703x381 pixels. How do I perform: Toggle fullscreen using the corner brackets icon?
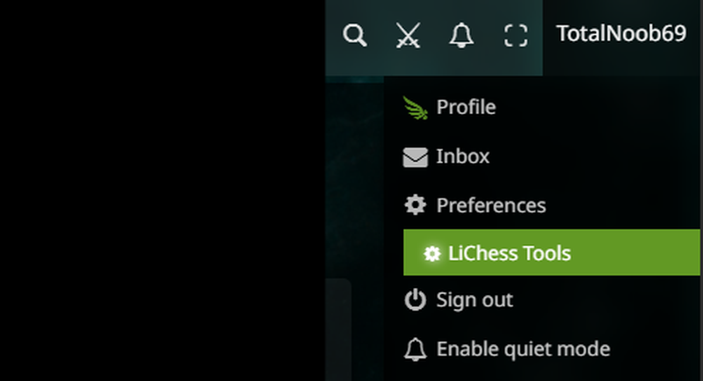point(516,35)
